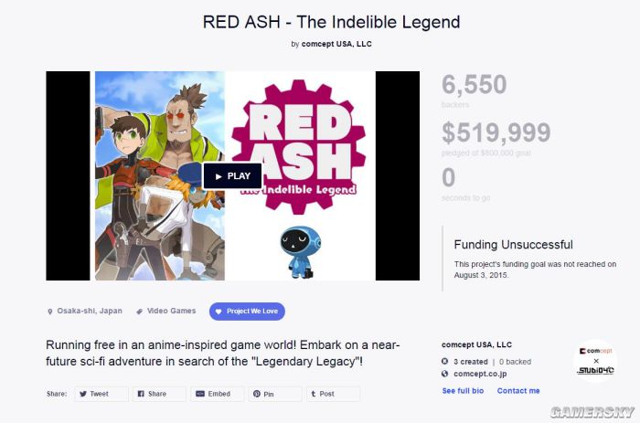Play the RED ASH campaign video

coord(232,175)
